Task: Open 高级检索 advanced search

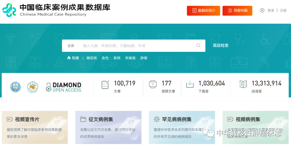Action: (x=221, y=46)
